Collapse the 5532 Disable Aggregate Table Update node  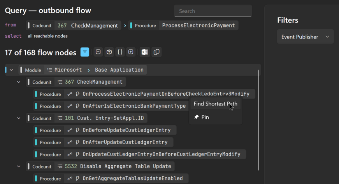coord(19,166)
